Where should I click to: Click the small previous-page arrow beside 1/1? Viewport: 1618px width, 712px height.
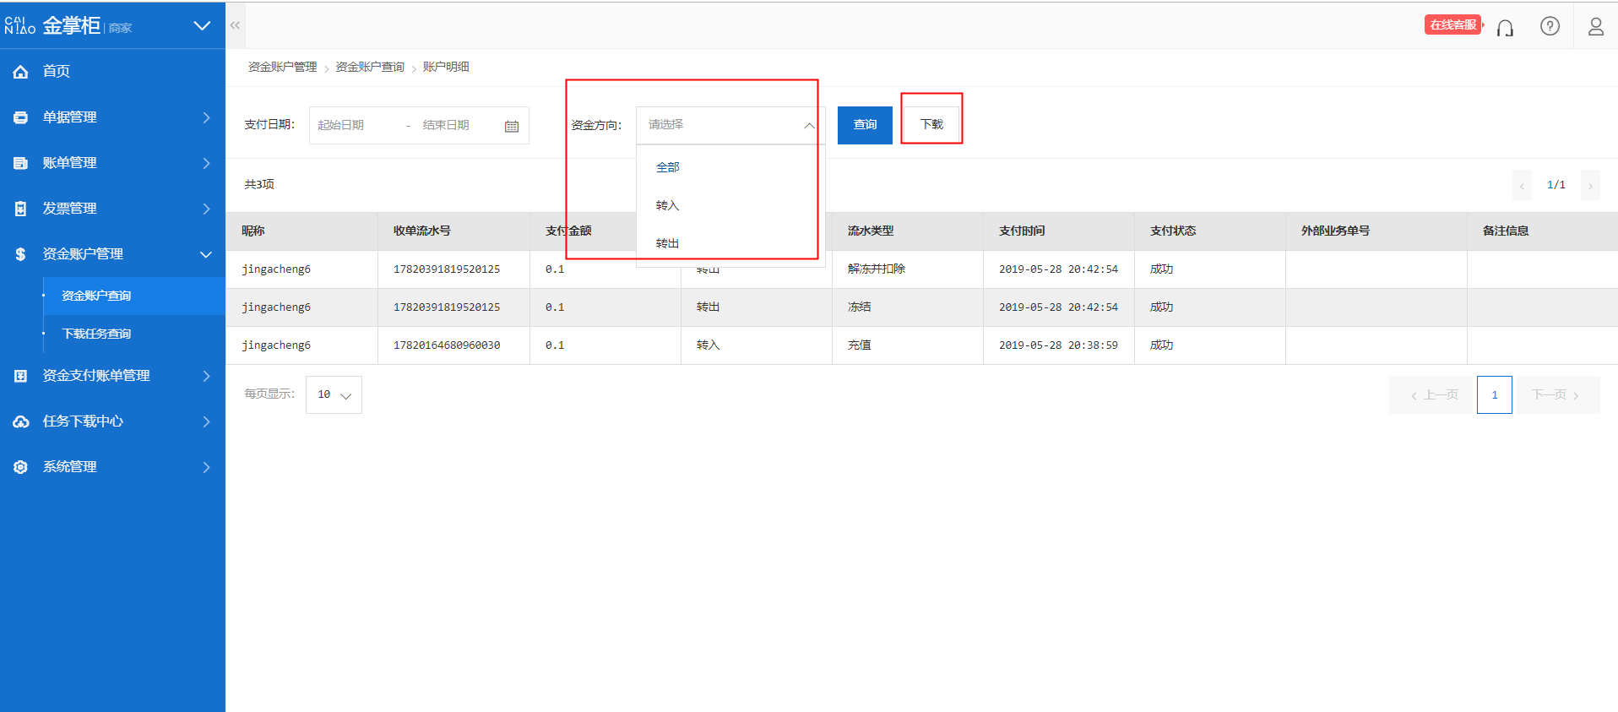click(x=1522, y=185)
